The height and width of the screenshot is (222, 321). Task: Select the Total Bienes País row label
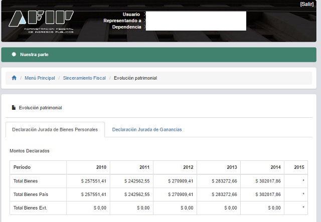(x=30, y=194)
